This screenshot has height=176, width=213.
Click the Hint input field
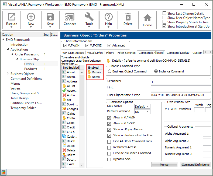tap(181, 88)
